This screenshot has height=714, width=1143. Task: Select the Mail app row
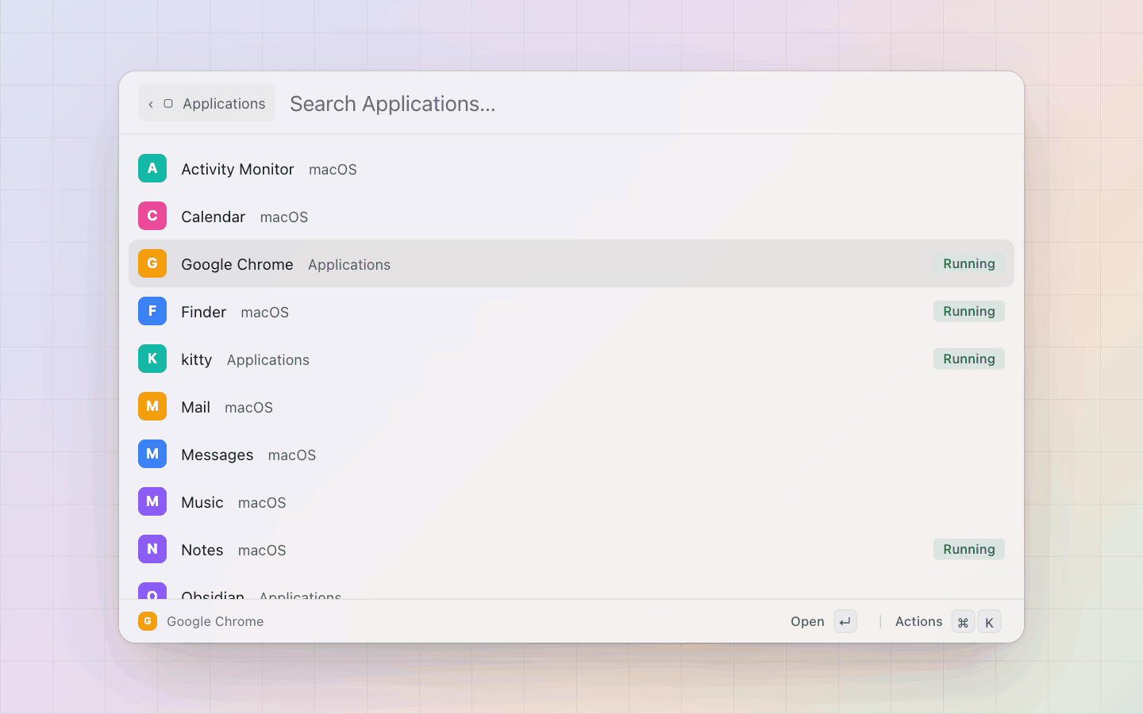[x=571, y=406]
